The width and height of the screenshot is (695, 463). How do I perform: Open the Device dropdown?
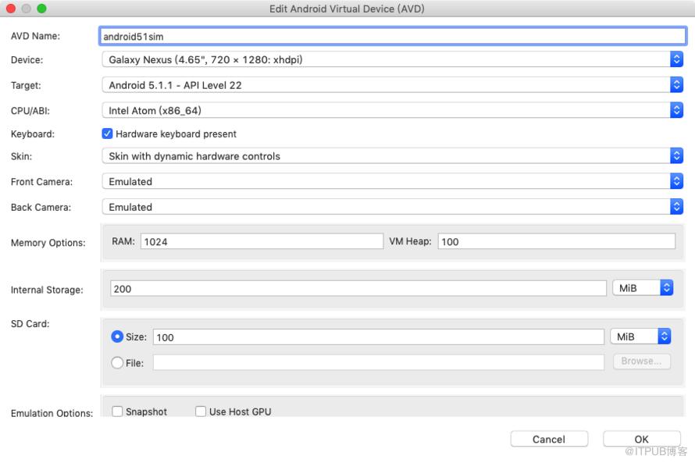tap(393, 59)
